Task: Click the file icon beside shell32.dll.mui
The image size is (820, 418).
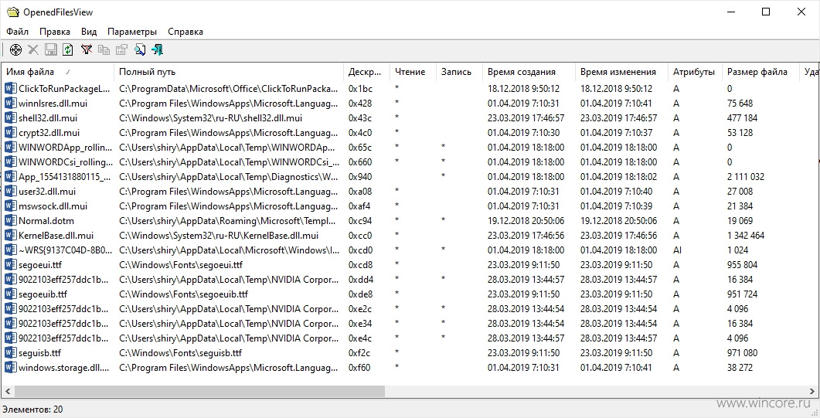Action: [11, 117]
